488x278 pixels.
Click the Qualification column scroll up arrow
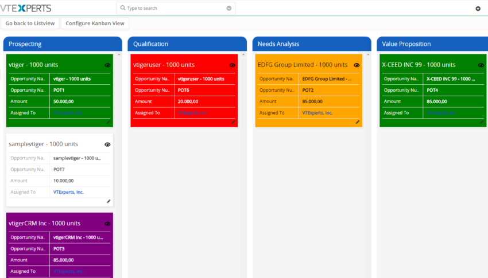pos(243,54)
